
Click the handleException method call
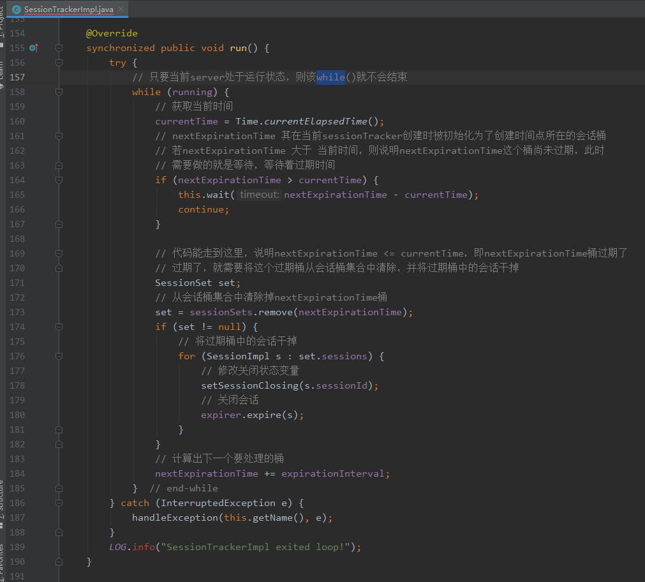pyautogui.click(x=175, y=518)
